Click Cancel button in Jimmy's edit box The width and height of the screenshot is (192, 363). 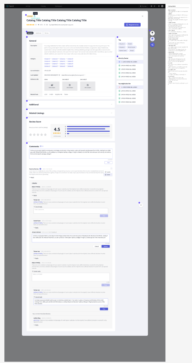point(97,246)
